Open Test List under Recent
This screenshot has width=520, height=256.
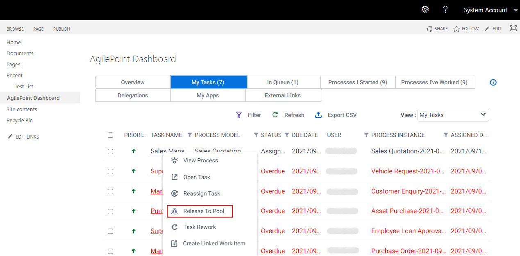click(x=24, y=86)
